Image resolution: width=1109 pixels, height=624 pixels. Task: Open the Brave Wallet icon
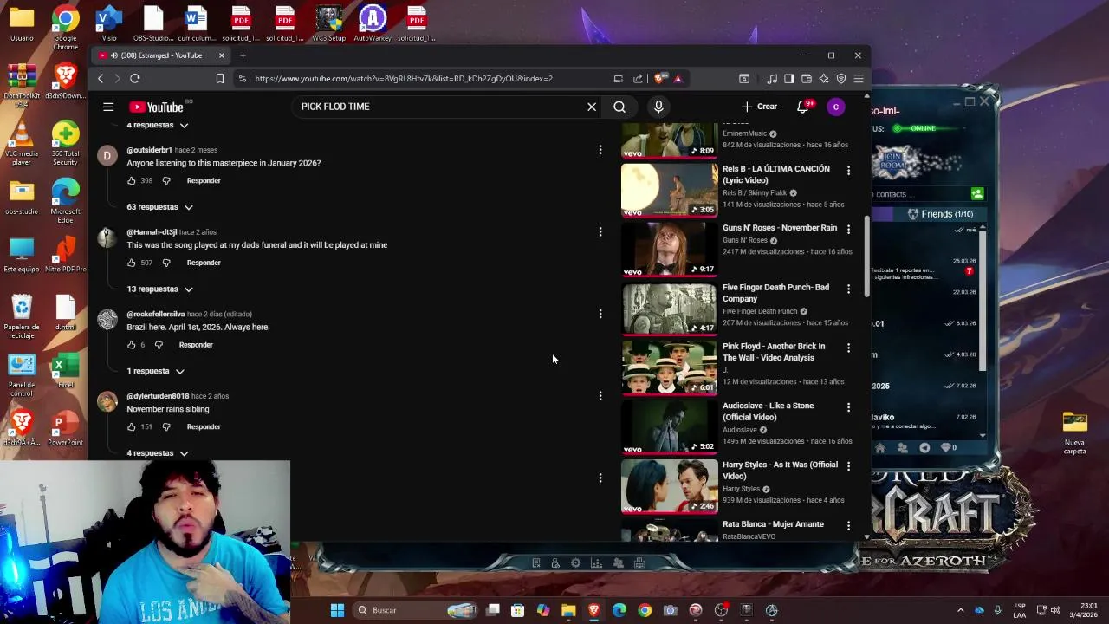pos(807,79)
